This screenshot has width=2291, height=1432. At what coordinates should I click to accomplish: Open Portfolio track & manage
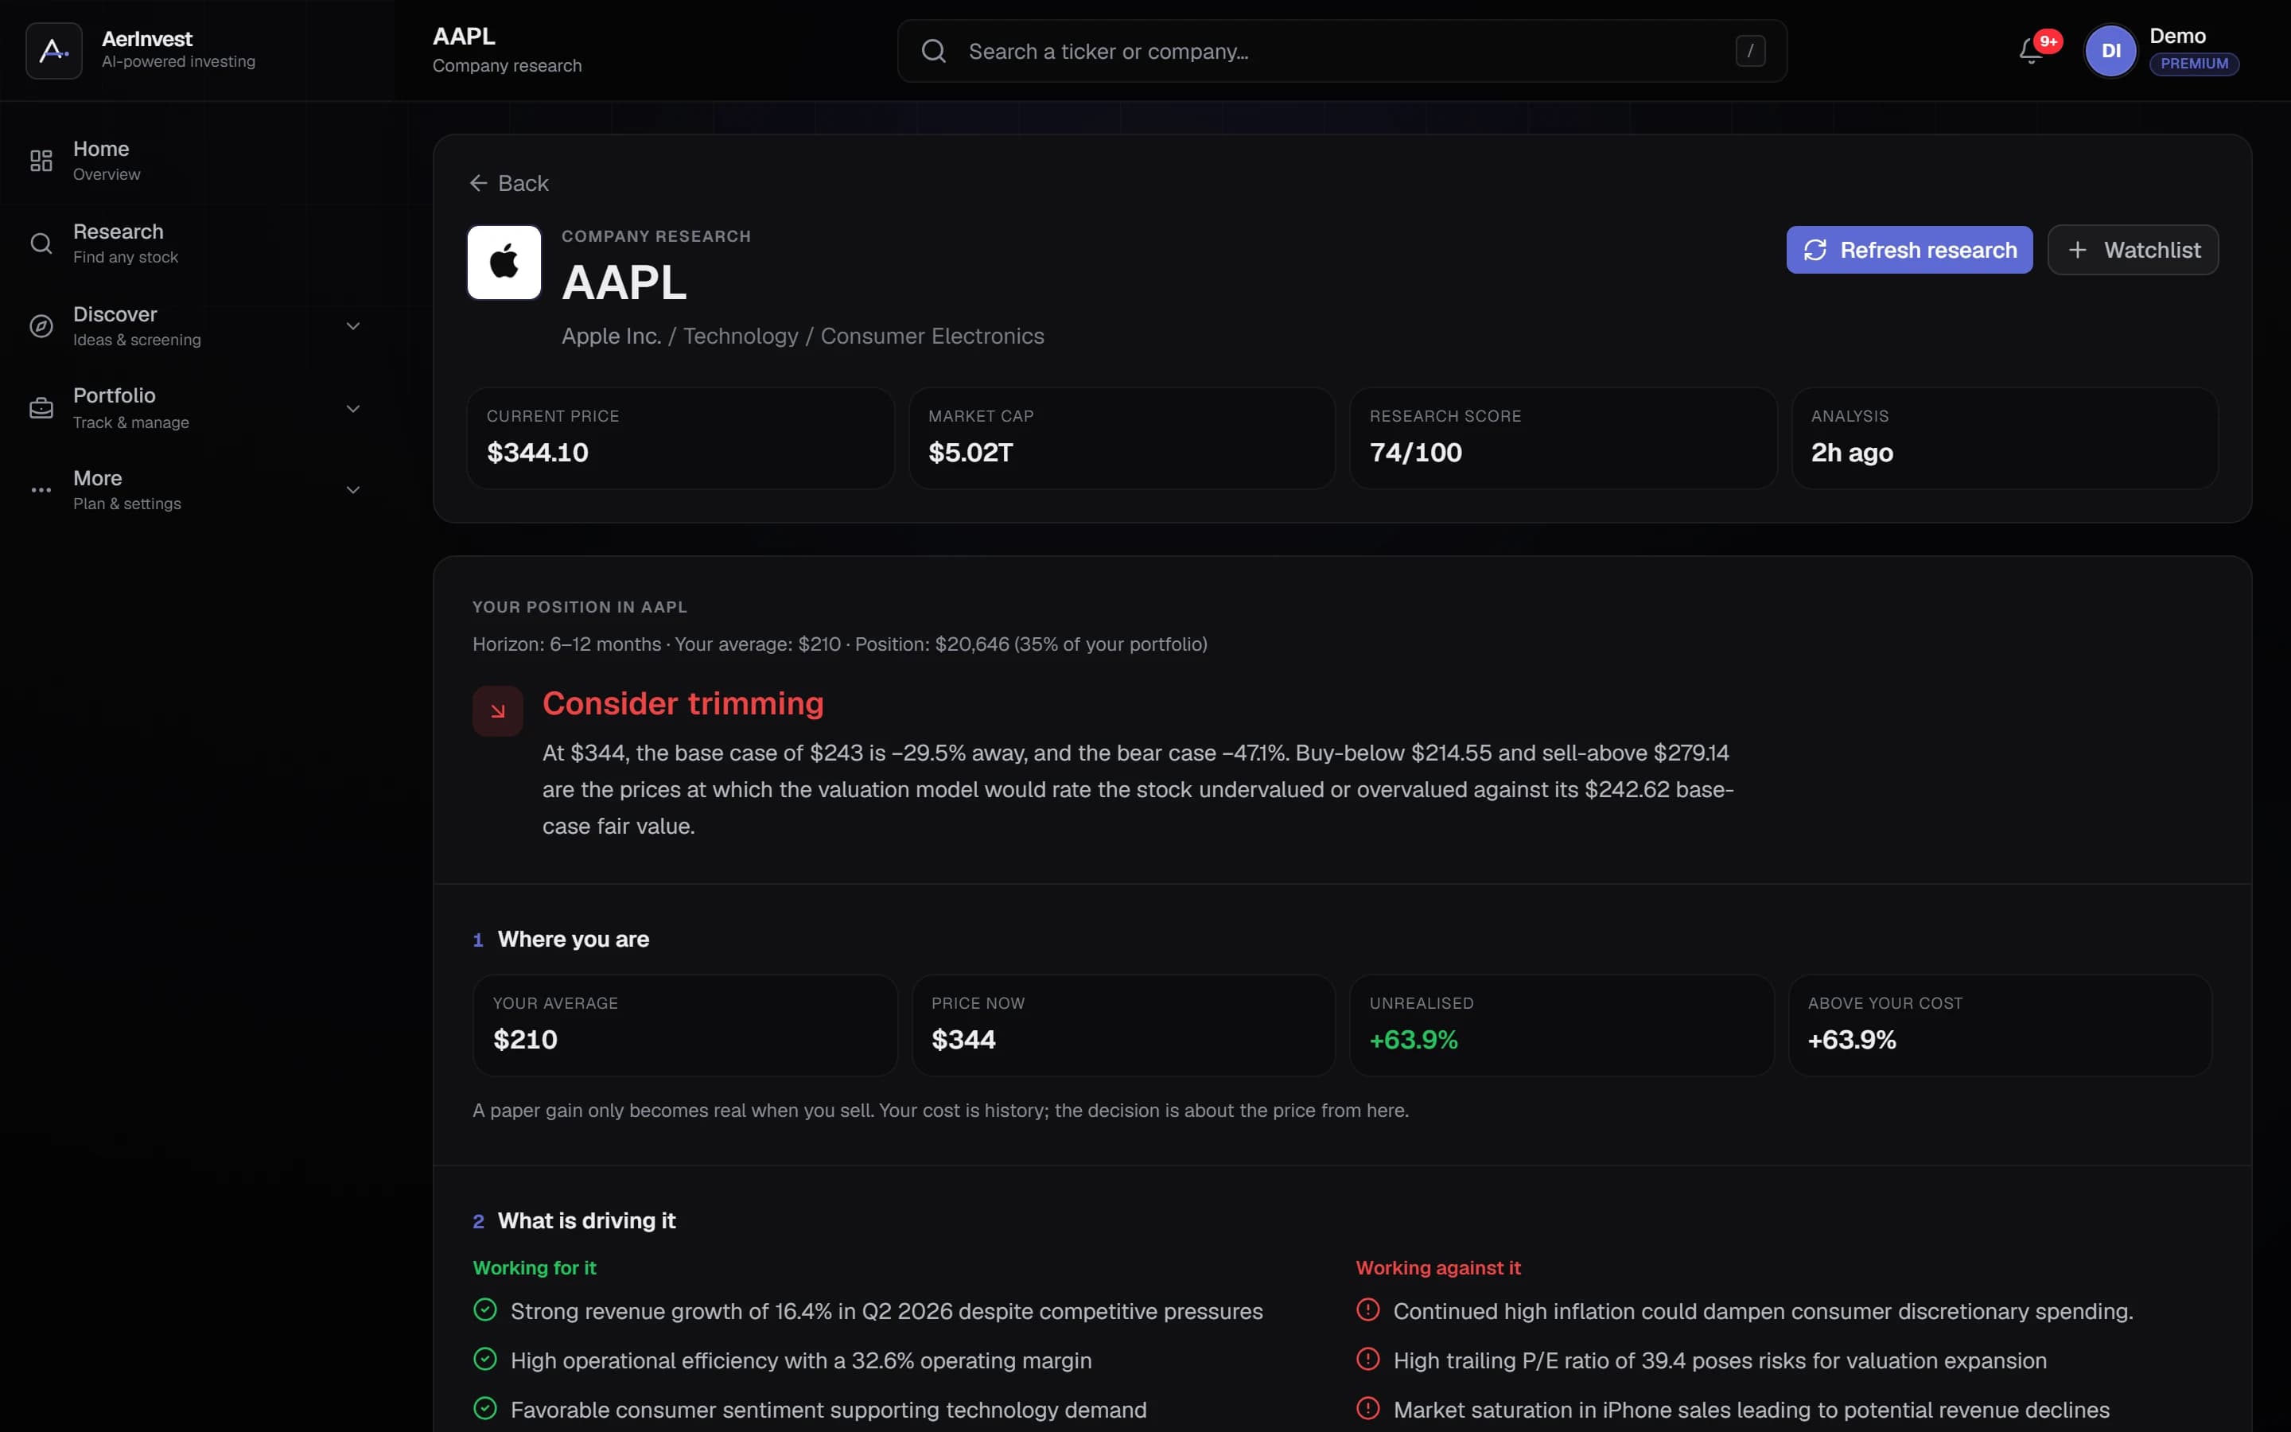[x=197, y=408]
